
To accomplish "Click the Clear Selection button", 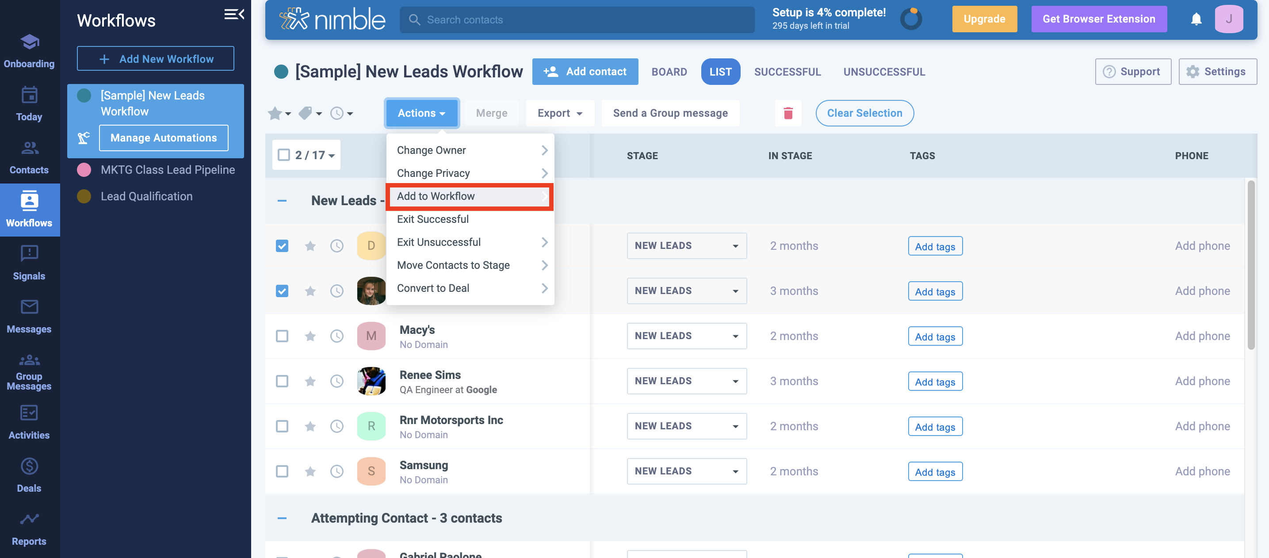I will click(x=864, y=113).
